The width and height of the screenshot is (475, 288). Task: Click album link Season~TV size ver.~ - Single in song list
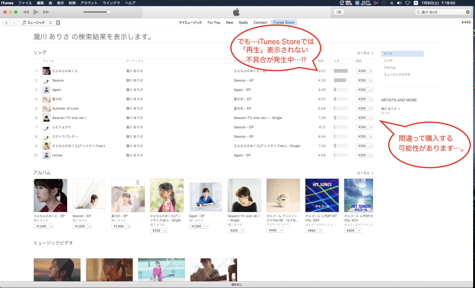(258, 118)
